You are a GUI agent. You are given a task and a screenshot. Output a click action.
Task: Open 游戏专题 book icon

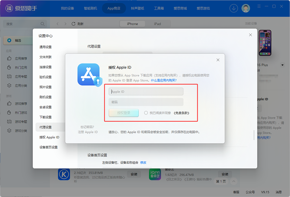tap(9, 121)
